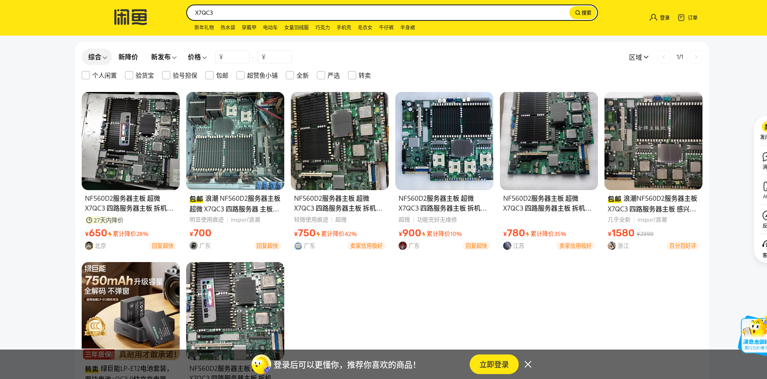Open the 订单 orders link
Screen dimensions: 767x379
(693, 18)
